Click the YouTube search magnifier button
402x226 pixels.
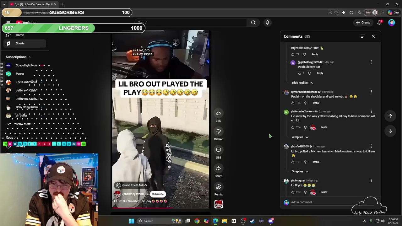(253, 23)
